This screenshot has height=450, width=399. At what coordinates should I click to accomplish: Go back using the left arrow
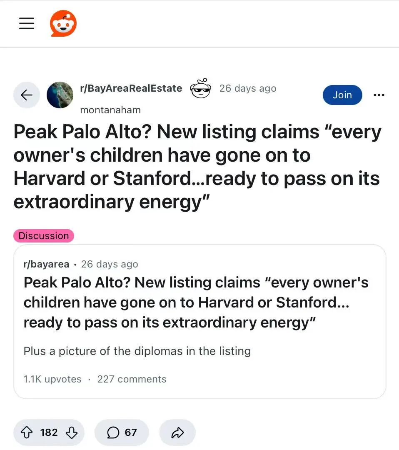tap(27, 95)
